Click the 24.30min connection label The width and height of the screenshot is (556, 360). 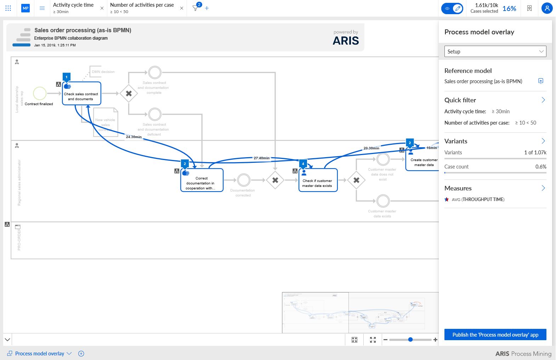tap(134, 137)
